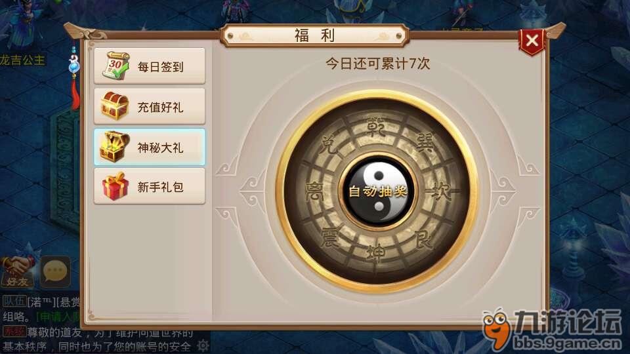Click the red gift box icon
The image size is (630, 354).
click(x=115, y=186)
